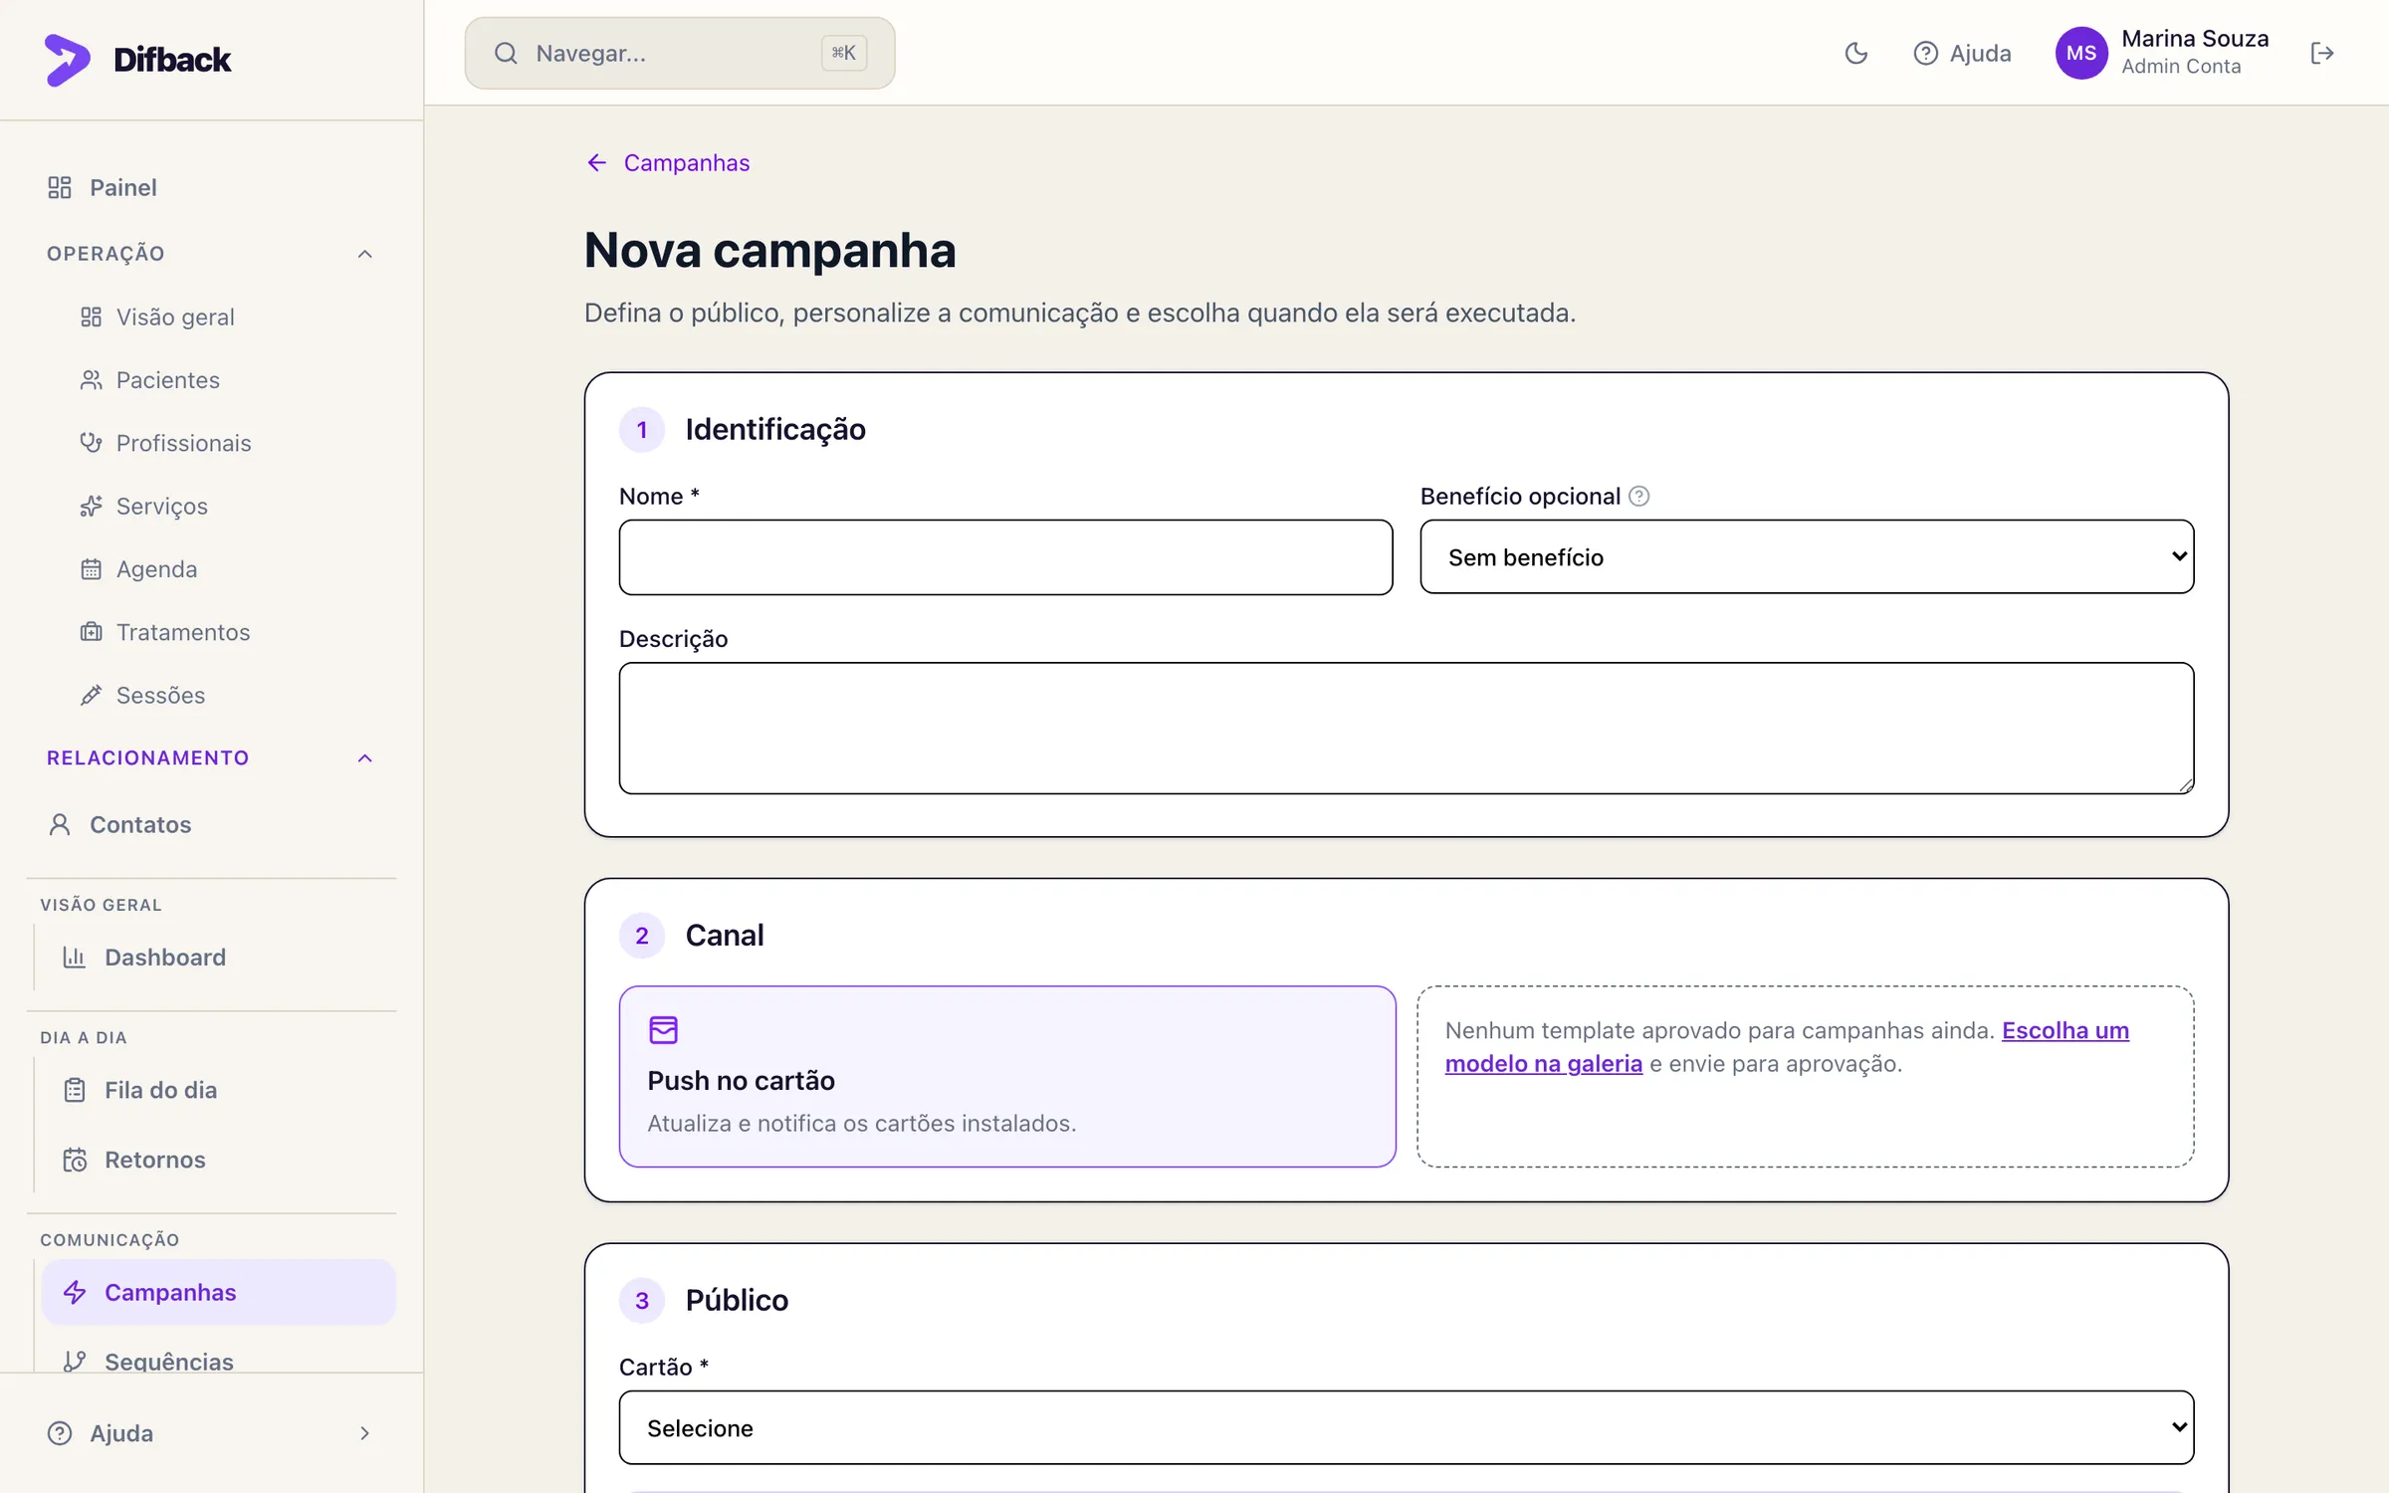Click the search magnifier icon
Screen dimensions: 2389x1493
506,53
